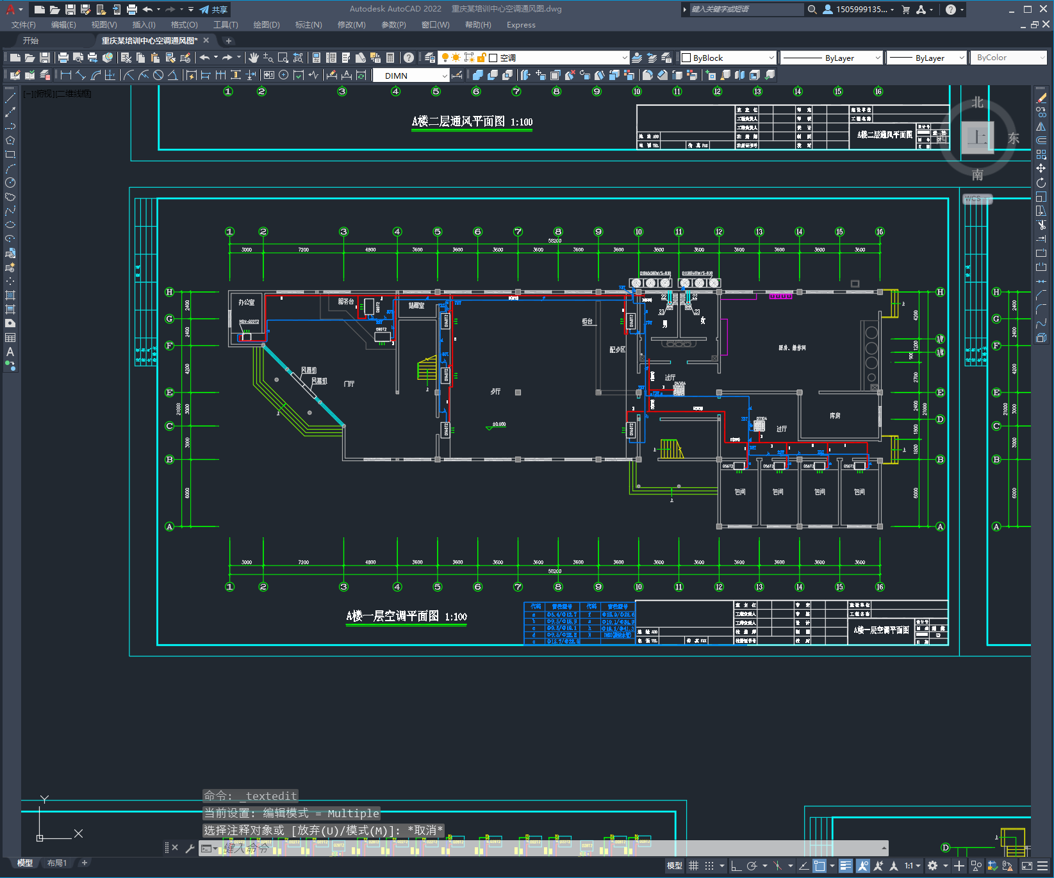Click the viewport controls label [-][俯视][二维线框]

[x=58, y=93]
